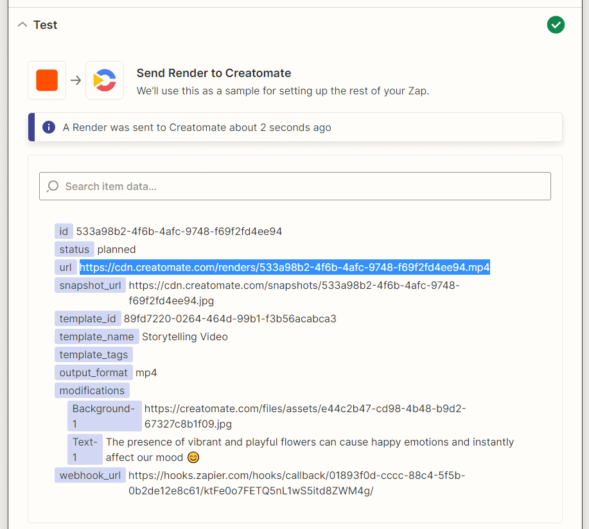Image resolution: width=589 pixels, height=529 pixels.
Task: Click the template_tags field label
Action: pos(93,354)
